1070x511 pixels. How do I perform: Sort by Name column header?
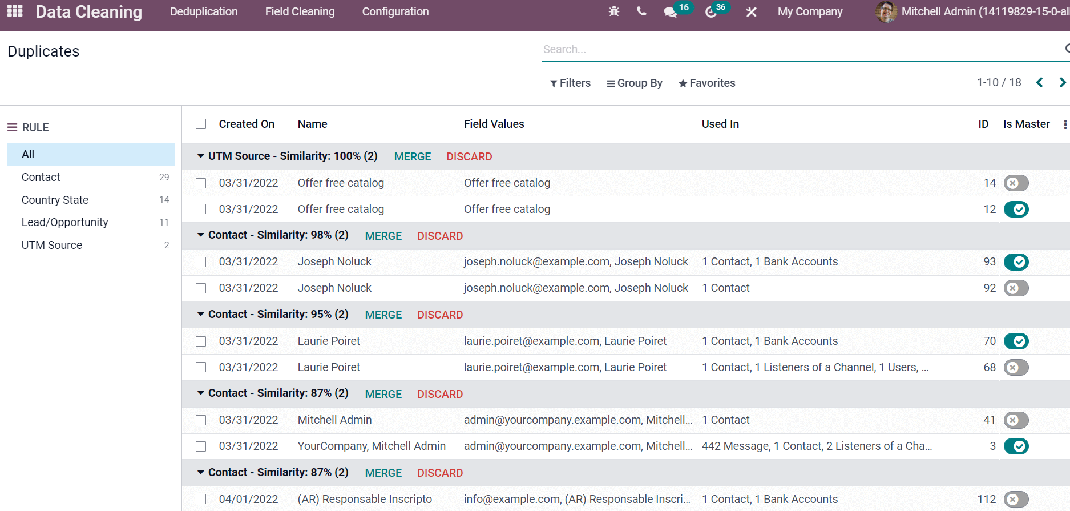[313, 124]
